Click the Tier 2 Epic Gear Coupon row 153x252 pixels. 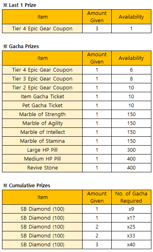pyautogui.click(x=76, y=88)
